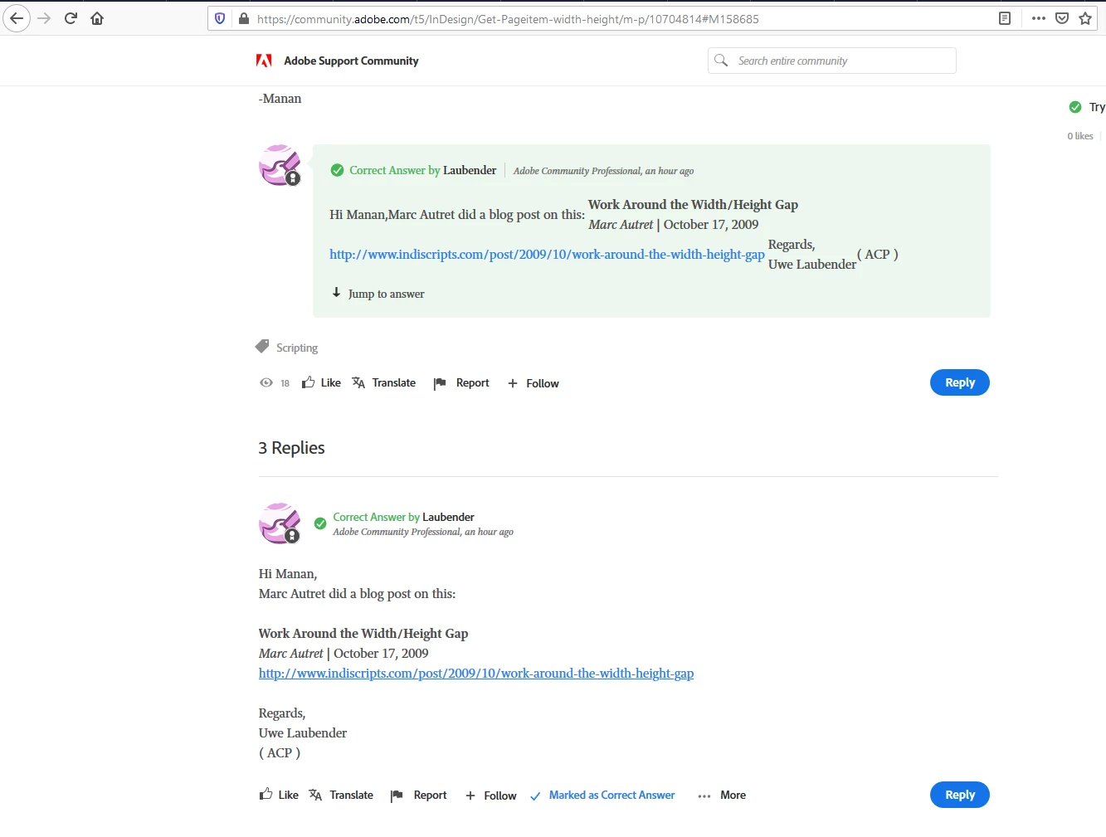This screenshot has width=1106, height=837.
Task: Click green check icon beside reply's Correct Answer
Action: 320,523
